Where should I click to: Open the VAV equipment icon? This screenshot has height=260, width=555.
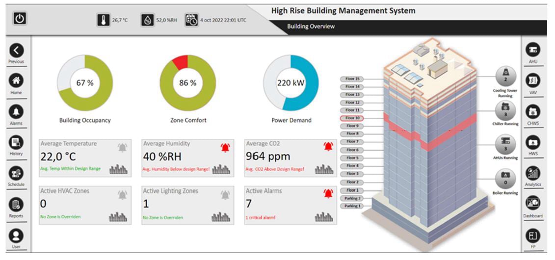click(x=533, y=80)
